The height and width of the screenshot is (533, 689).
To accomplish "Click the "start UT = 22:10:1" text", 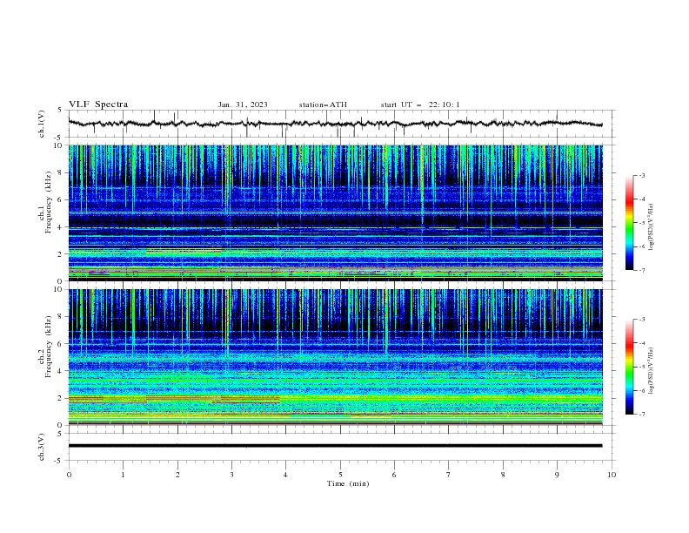I will pos(420,105).
